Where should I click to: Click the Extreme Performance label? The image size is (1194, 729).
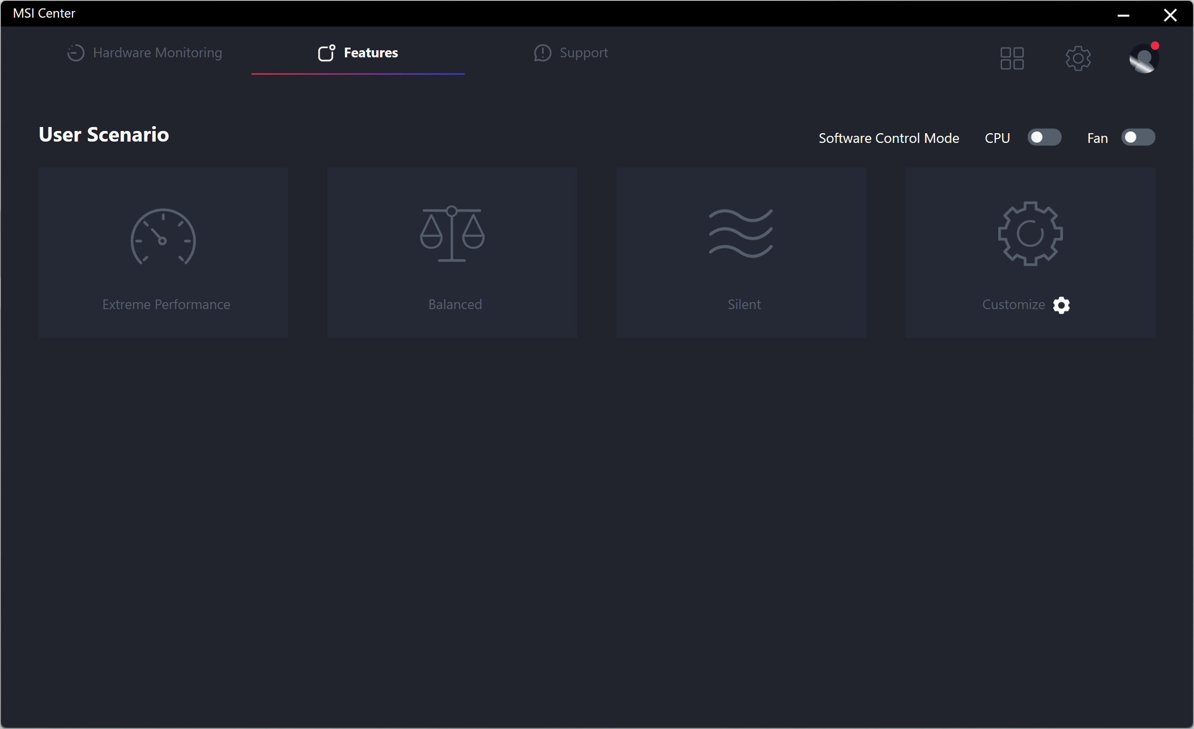click(166, 305)
